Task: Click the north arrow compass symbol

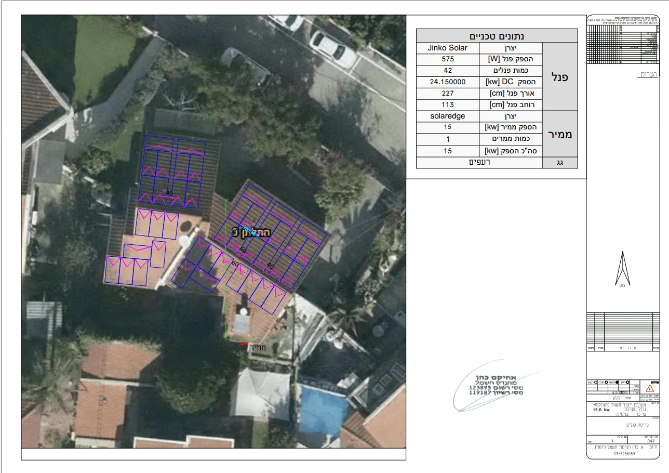Action: [622, 268]
